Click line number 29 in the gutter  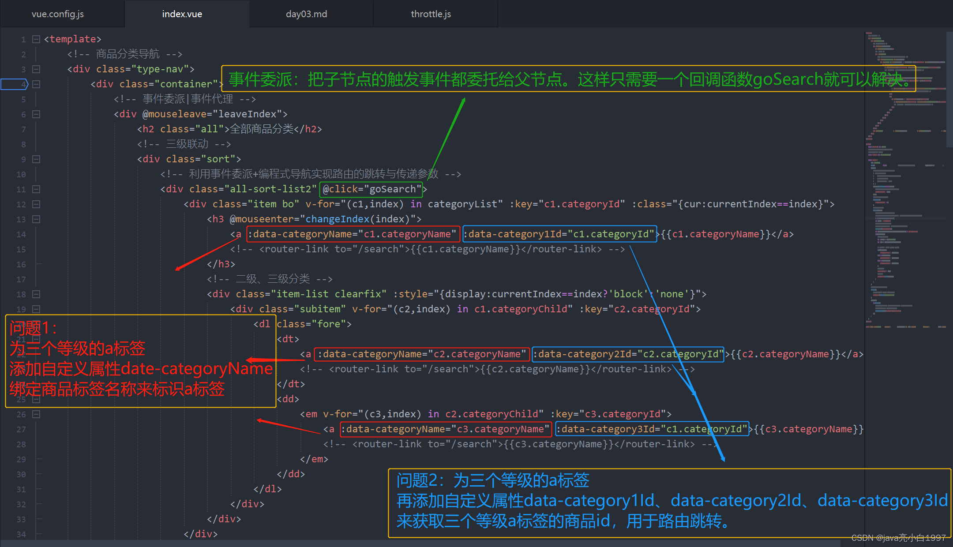(21, 460)
